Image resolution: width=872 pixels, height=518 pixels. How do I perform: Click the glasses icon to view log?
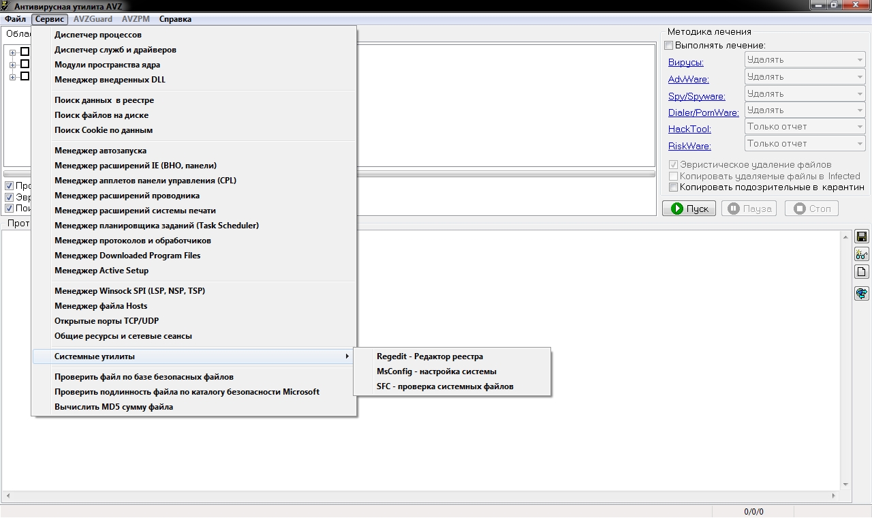click(862, 254)
